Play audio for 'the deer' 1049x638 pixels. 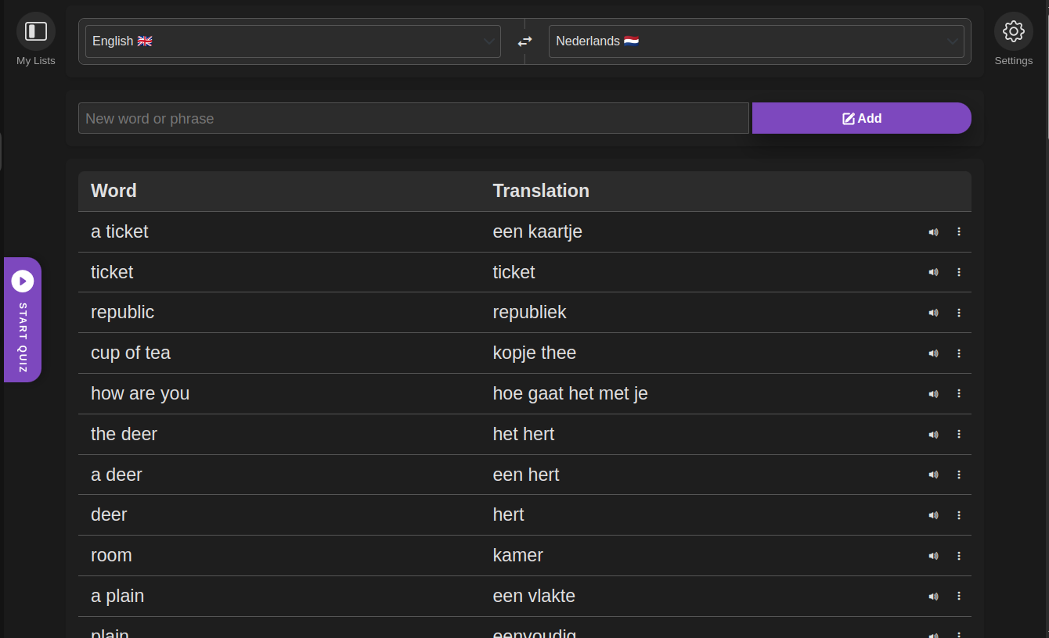click(933, 435)
